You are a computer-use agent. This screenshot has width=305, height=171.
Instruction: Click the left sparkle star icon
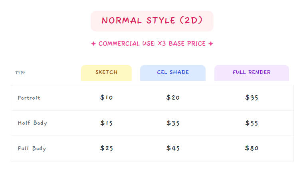click(93, 44)
